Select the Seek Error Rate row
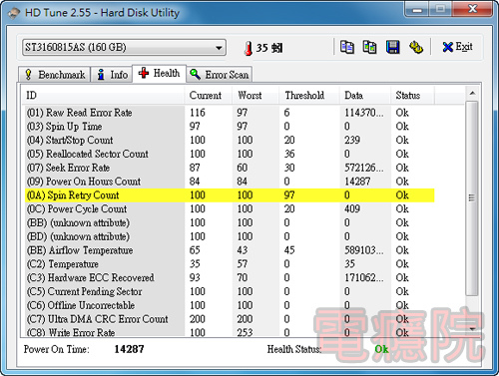This screenshot has height=376, width=499. pyautogui.click(x=230, y=168)
